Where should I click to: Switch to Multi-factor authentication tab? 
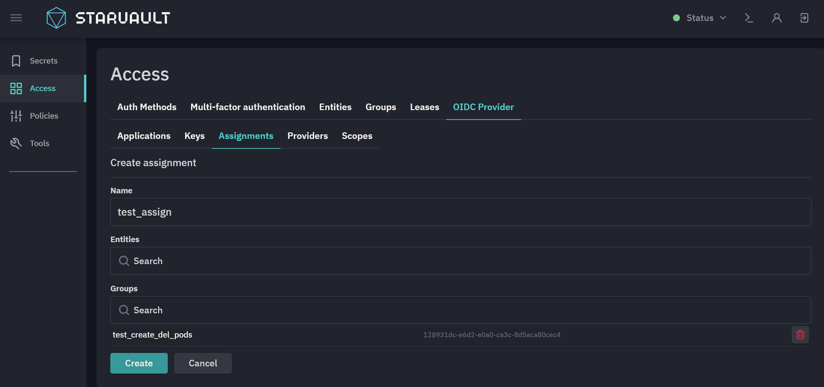248,107
